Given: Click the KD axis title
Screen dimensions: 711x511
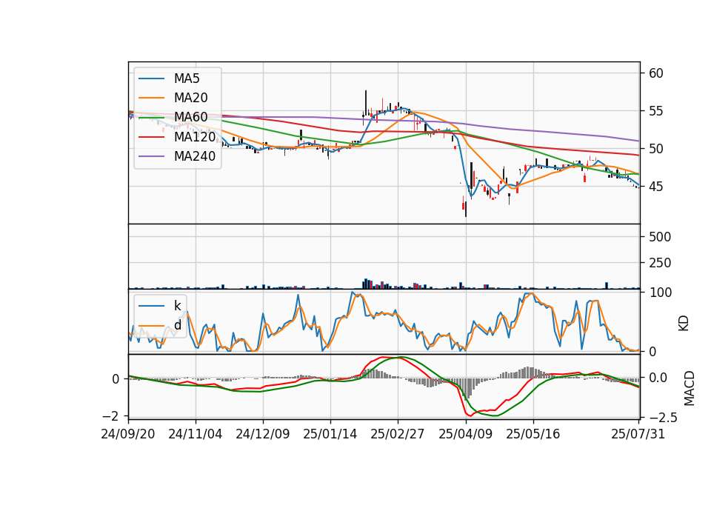Looking at the screenshot, I should click(684, 324).
